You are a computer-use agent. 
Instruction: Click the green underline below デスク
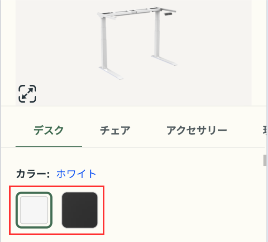click(x=49, y=147)
